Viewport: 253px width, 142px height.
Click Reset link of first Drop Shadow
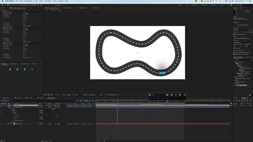24,12
